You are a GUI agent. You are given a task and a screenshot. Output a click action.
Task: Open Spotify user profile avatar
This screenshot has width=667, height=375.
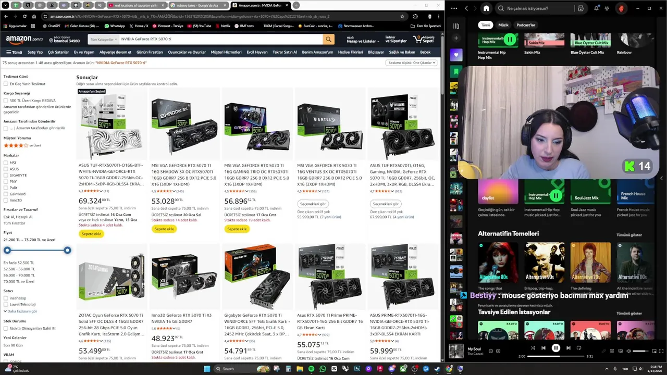pos(621,8)
